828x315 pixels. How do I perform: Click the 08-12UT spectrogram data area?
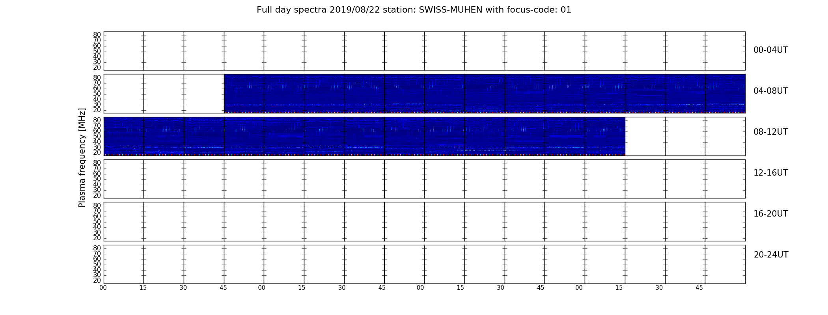(x=364, y=136)
